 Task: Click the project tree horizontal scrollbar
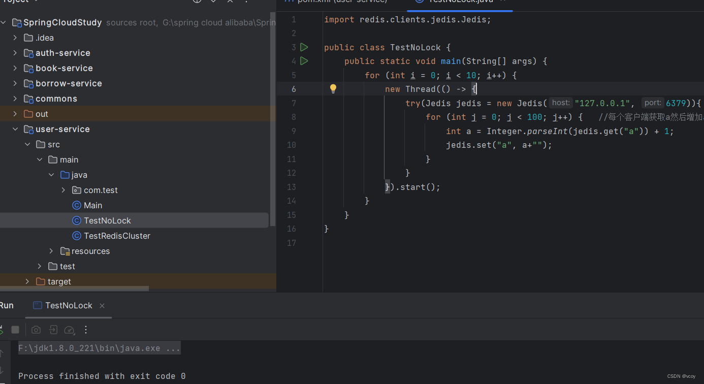74,289
